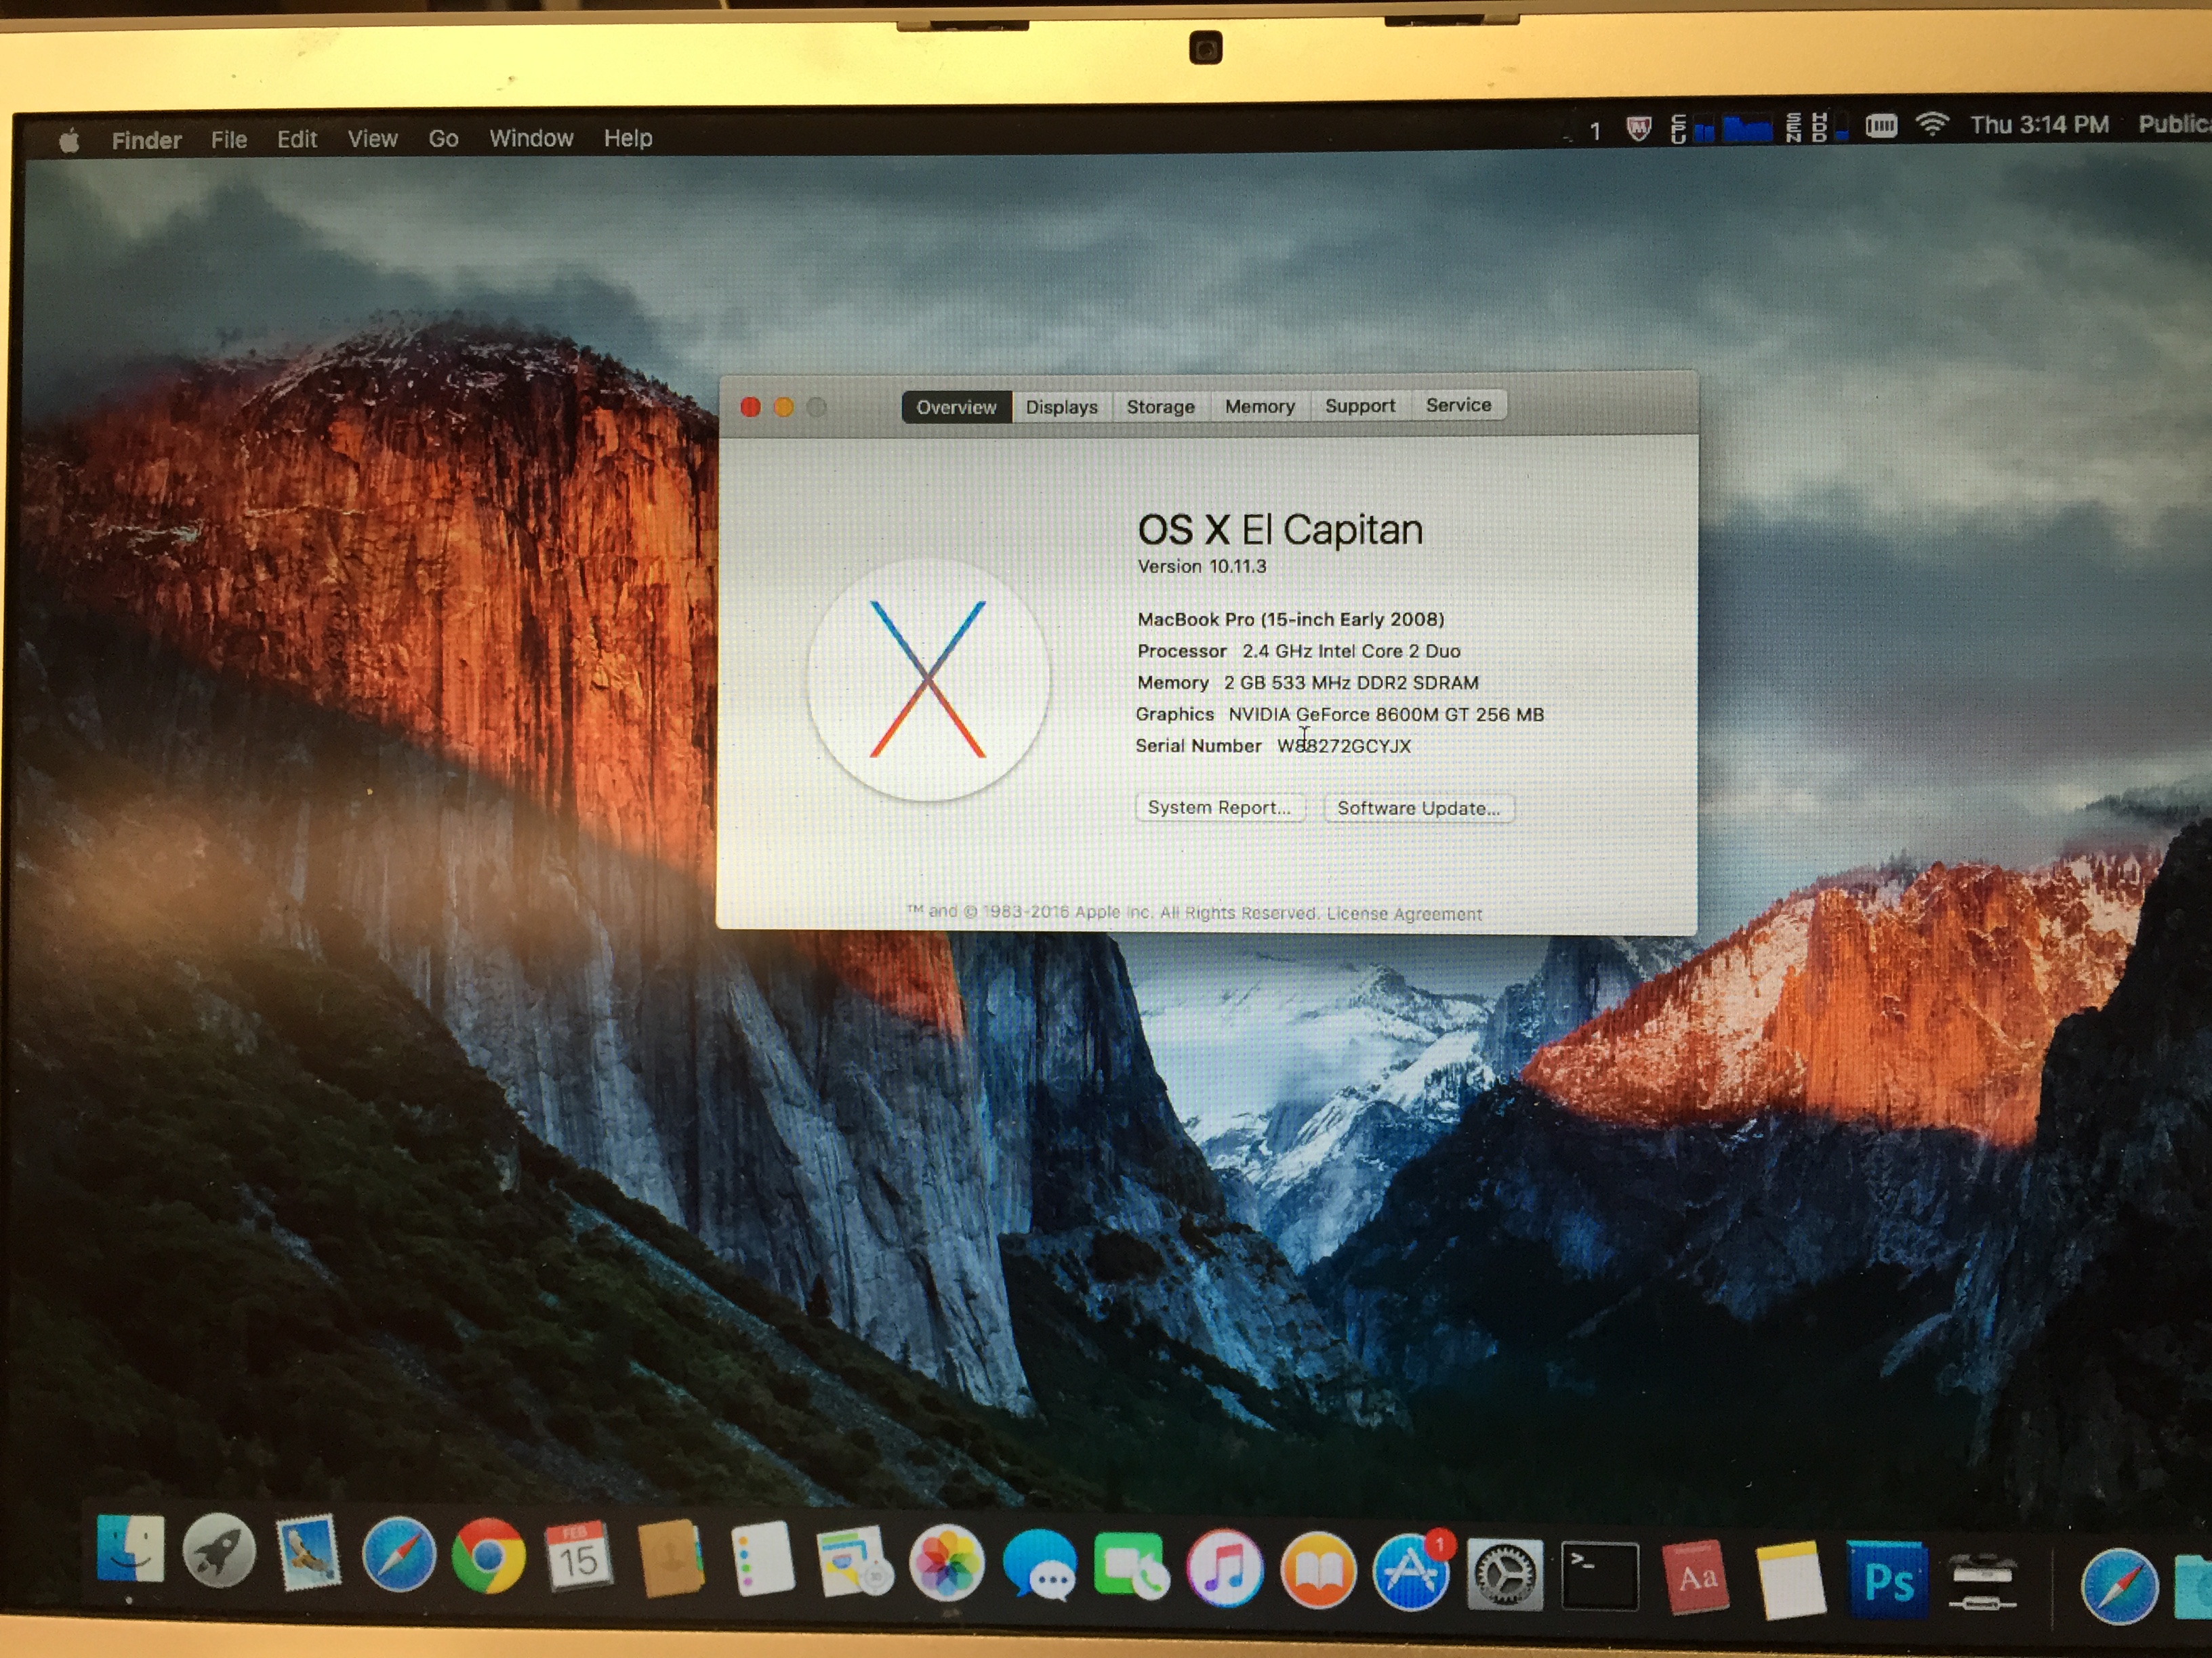Launch Google Chrome from the Dock
This screenshot has height=1658, width=2212.
pyautogui.click(x=488, y=1556)
